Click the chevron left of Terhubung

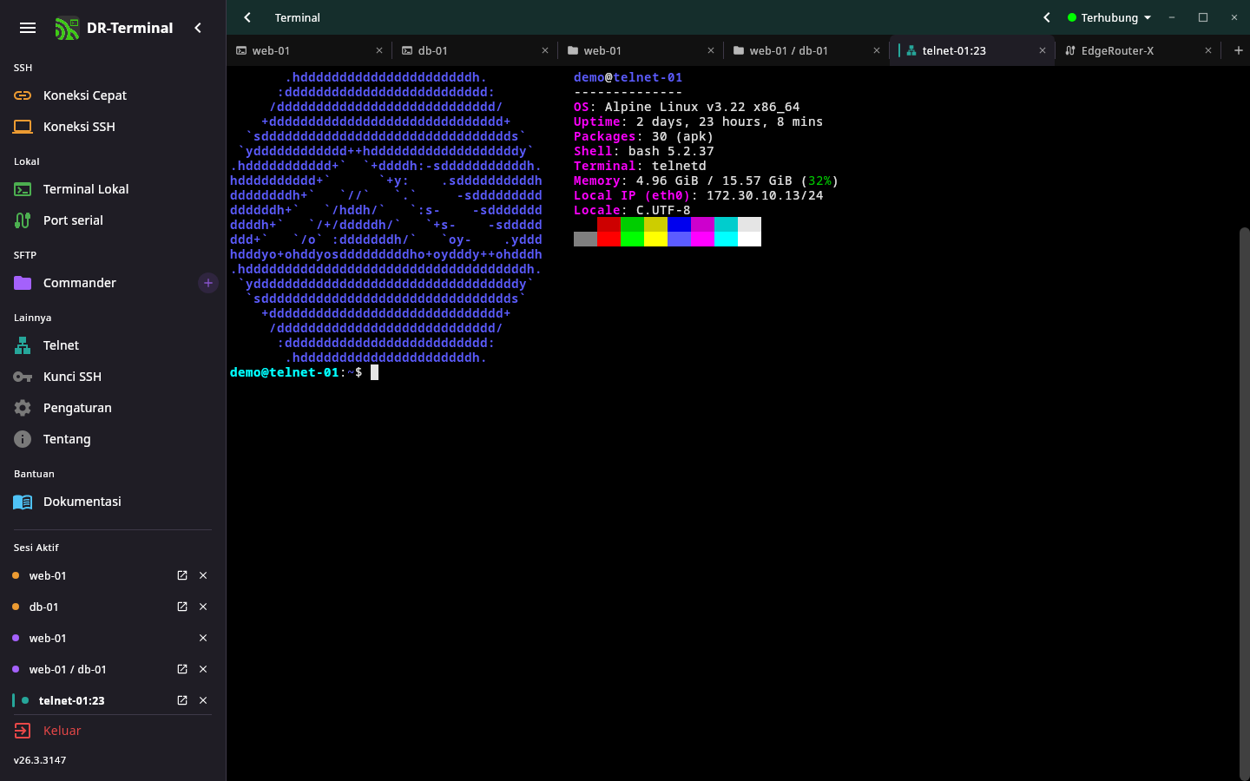click(1047, 17)
